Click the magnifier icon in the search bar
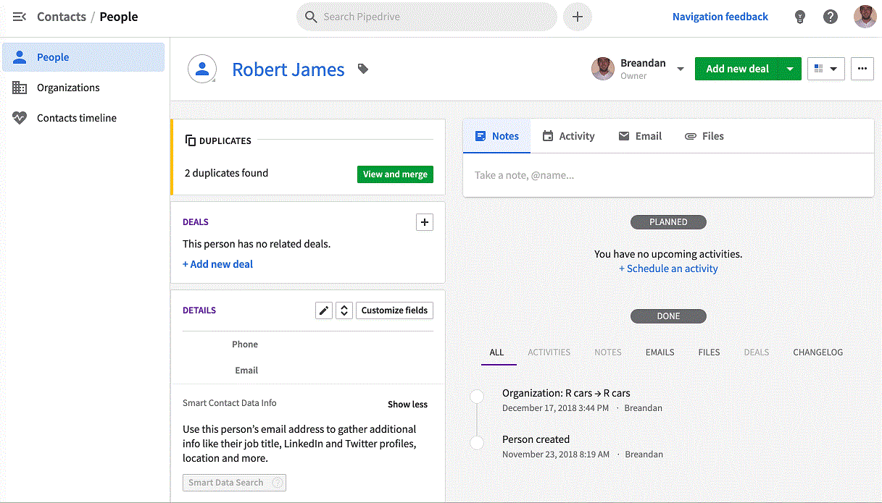This screenshot has width=882, height=503. pos(311,17)
